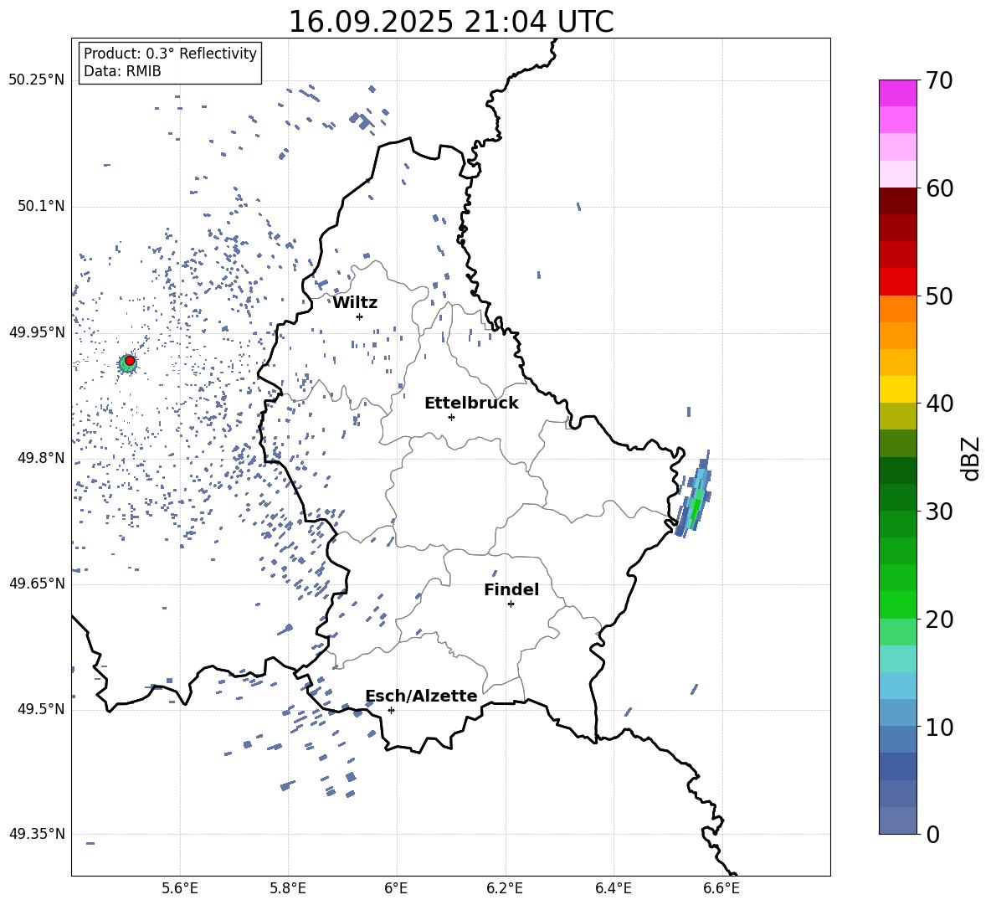Click the 49.5°N latitude label
Viewport: 991px width, 905px height.
click(x=41, y=709)
